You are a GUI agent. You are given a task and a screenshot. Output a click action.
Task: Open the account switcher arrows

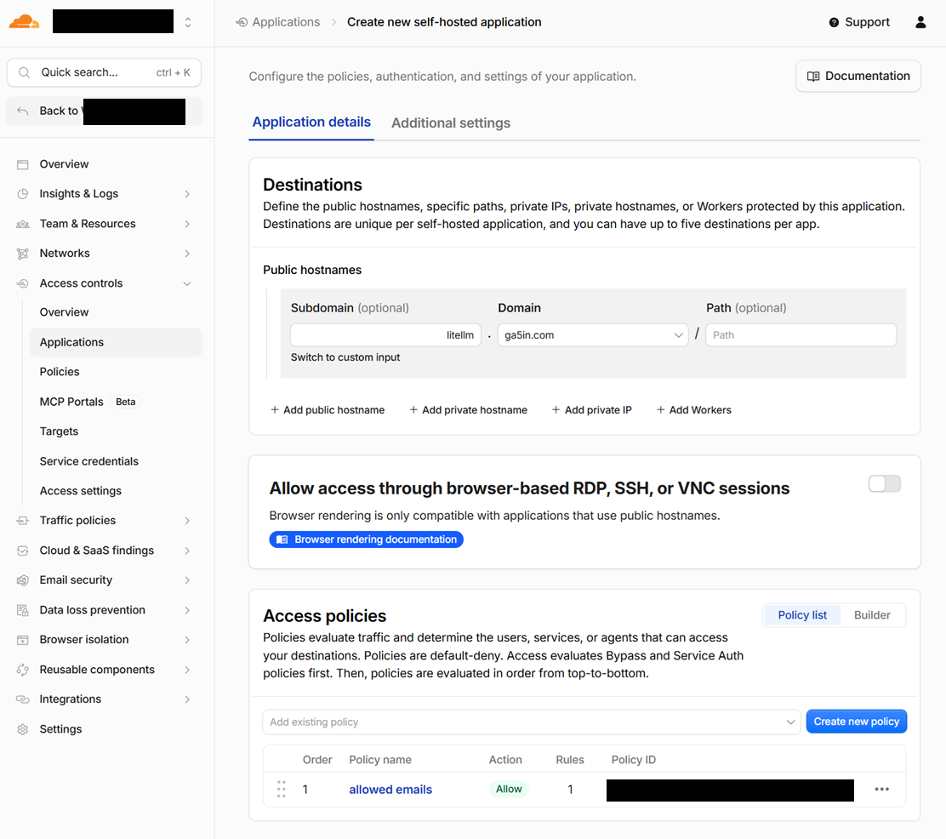(x=188, y=22)
